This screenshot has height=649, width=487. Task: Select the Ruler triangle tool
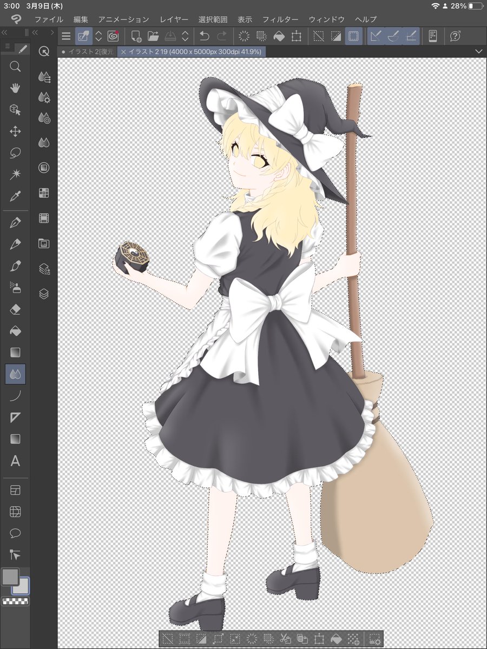click(15, 418)
